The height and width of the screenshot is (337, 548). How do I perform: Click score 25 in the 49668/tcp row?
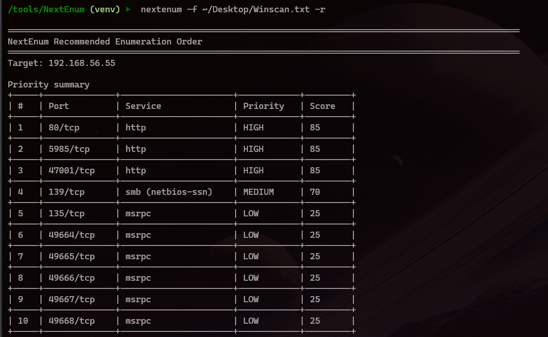pyautogui.click(x=315, y=321)
